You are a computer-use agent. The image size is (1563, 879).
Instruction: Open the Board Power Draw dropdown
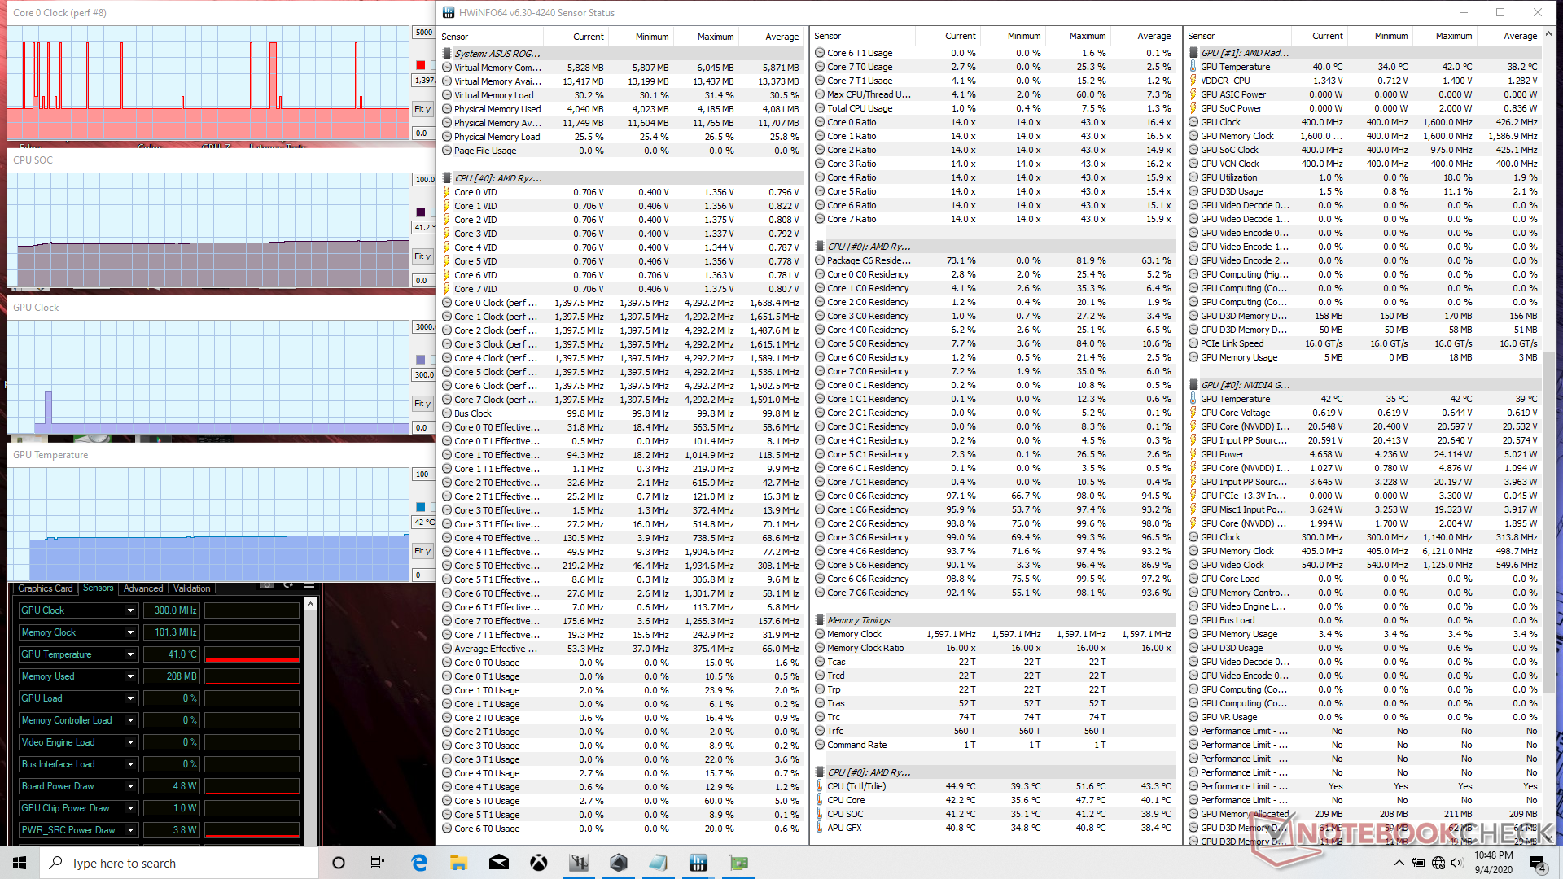click(130, 786)
